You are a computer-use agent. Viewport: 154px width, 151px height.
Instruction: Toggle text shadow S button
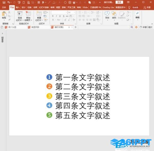click(x=64, y=16)
